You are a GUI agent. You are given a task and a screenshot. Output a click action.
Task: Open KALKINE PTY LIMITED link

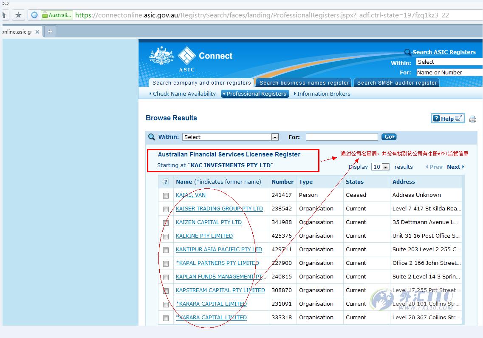point(204,236)
